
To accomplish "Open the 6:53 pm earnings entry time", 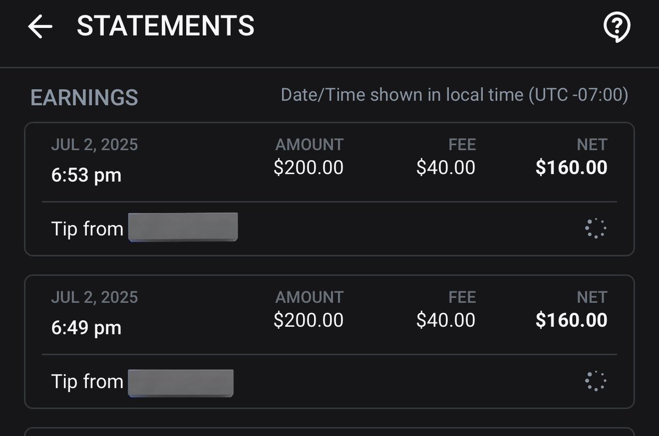I will pos(86,175).
